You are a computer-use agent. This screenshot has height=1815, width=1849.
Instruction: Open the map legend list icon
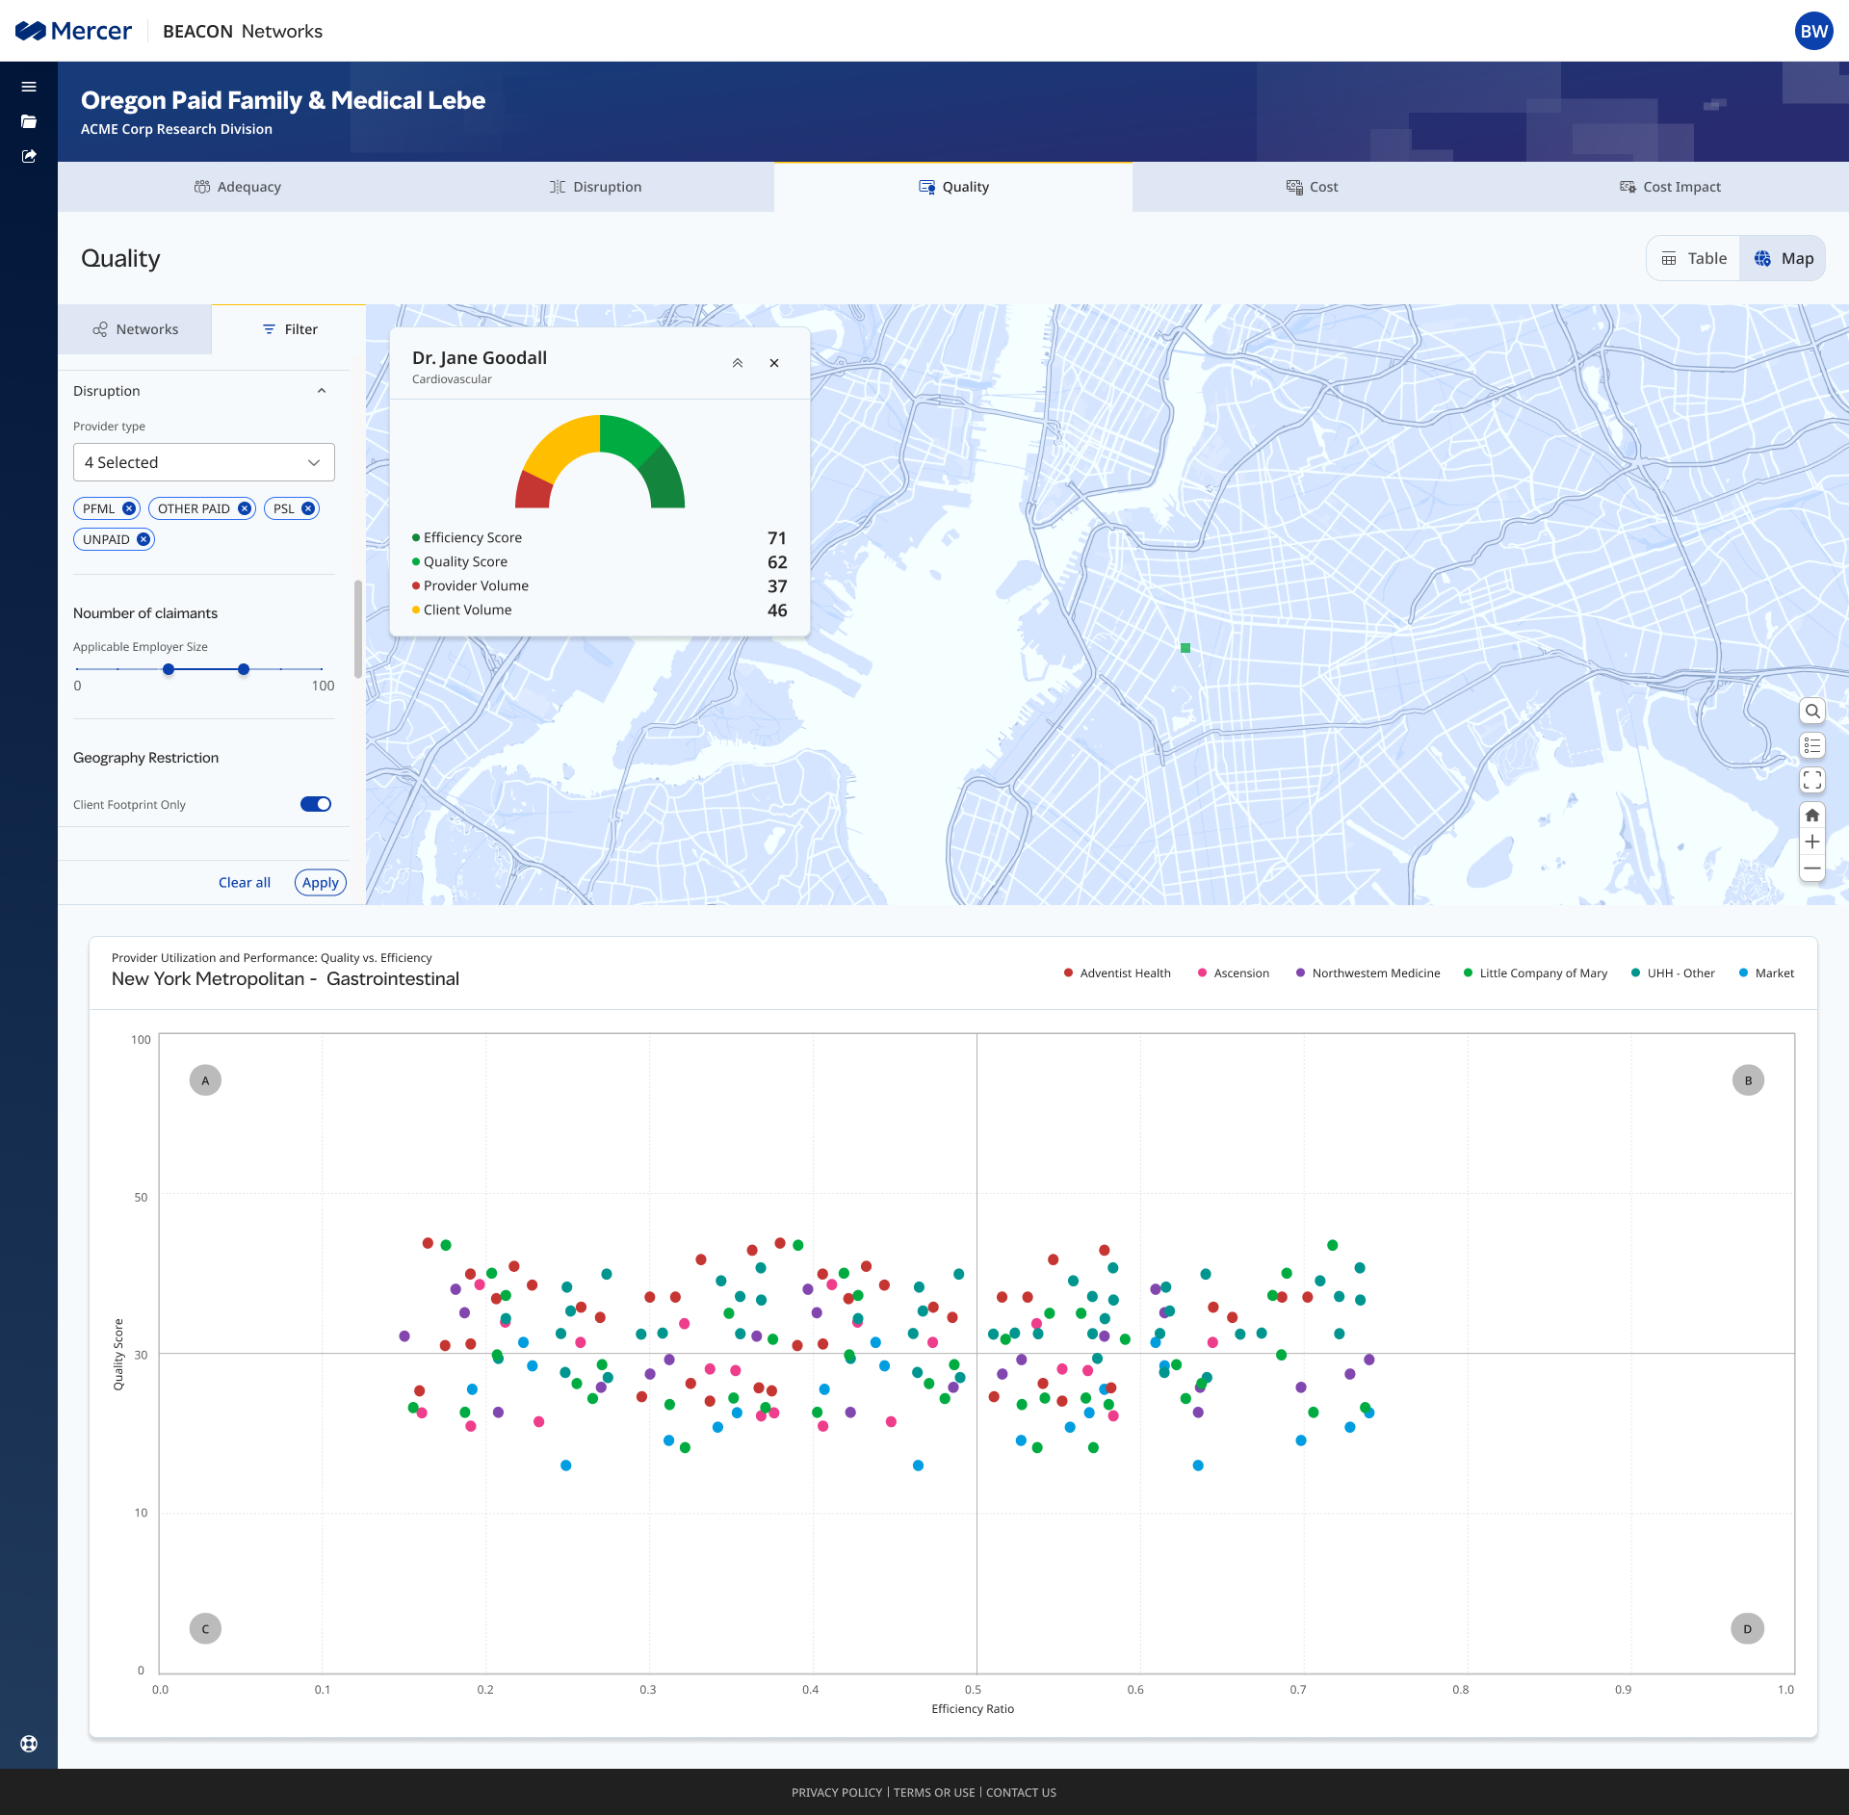pos(1812,746)
